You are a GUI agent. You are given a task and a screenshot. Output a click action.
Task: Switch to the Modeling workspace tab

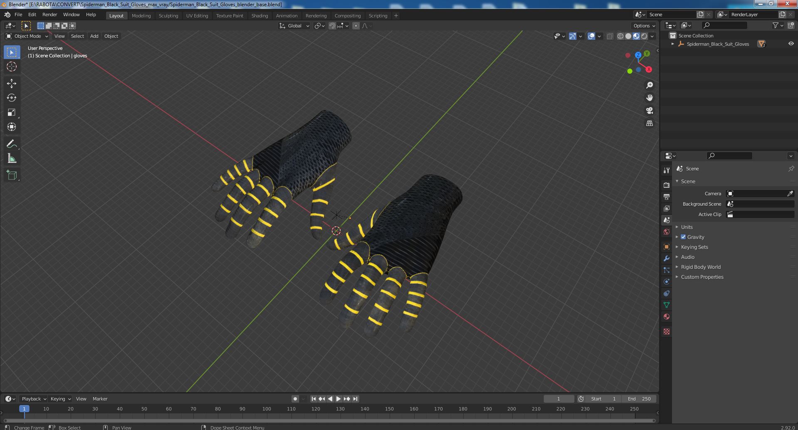141,15
